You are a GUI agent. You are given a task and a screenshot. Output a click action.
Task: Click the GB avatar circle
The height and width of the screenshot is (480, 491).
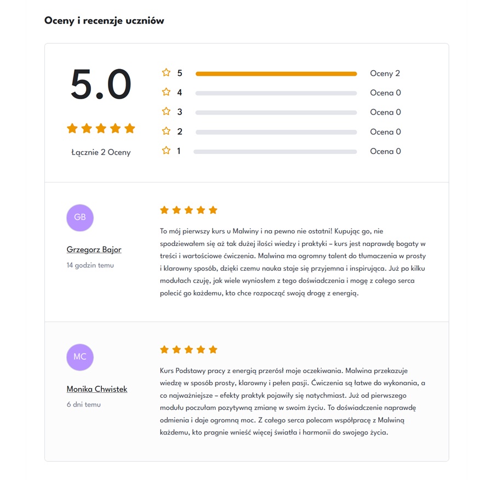tap(80, 218)
